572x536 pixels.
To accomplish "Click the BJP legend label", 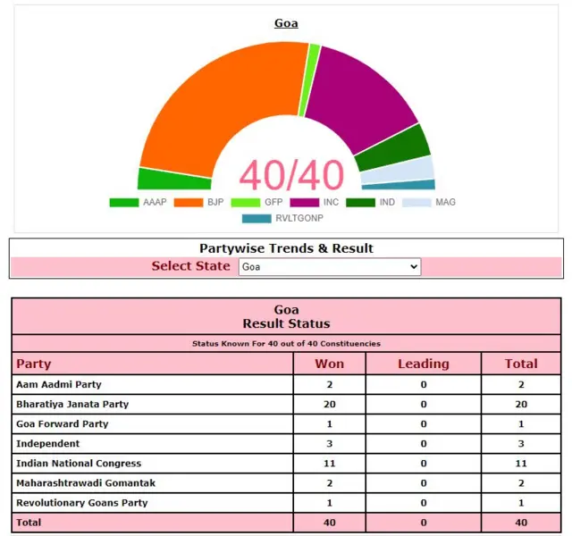I will [215, 203].
